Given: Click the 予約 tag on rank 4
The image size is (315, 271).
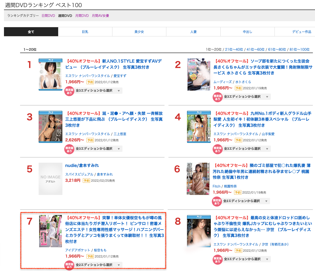Looking at the screenshot, I should pyautogui.click(x=238, y=140).
